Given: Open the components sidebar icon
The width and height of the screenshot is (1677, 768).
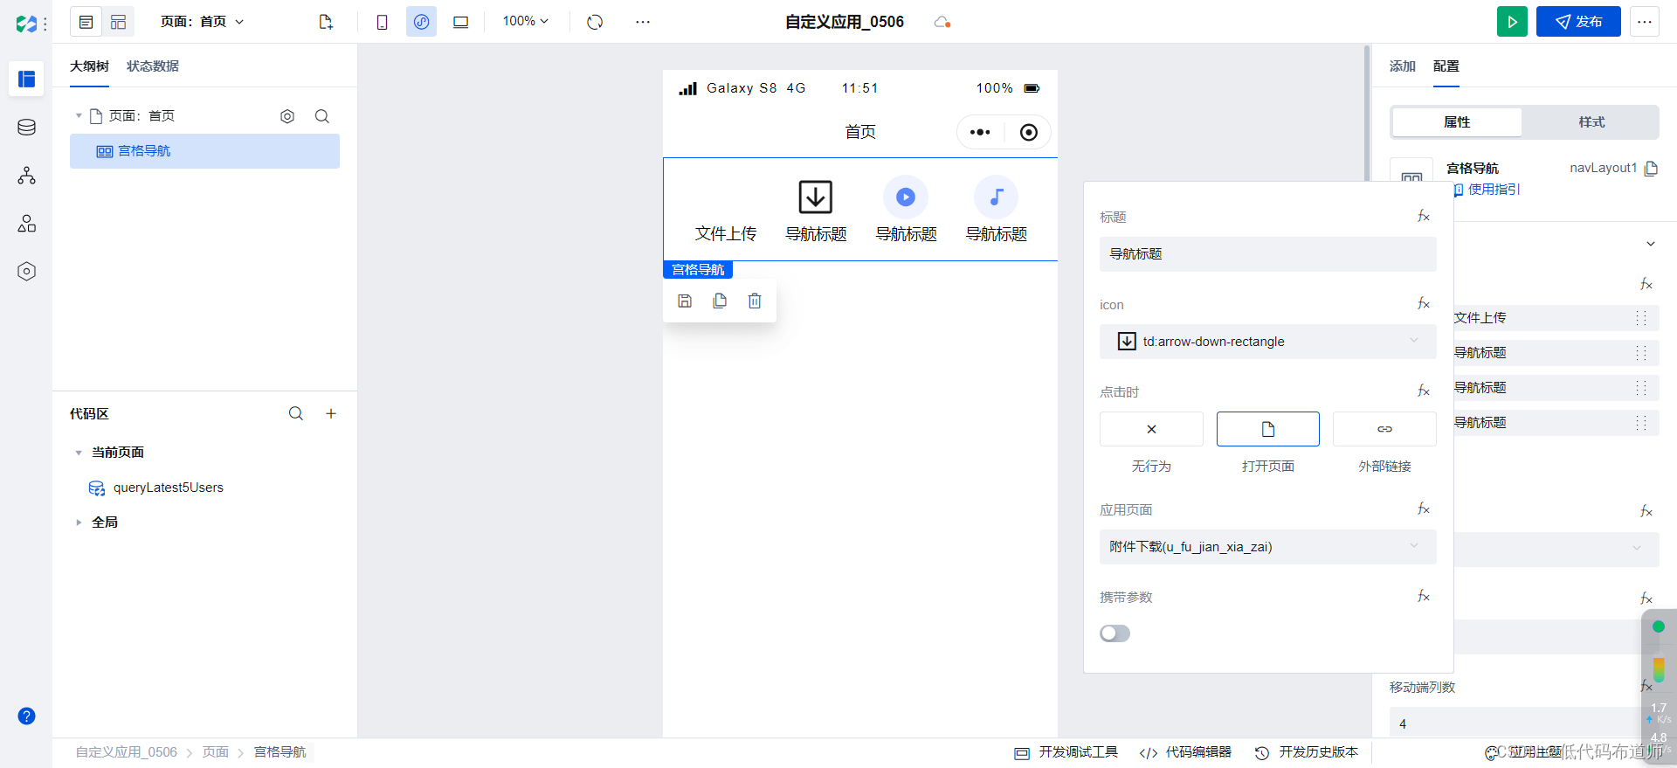Looking at the screenshot, I should (26, 224).
